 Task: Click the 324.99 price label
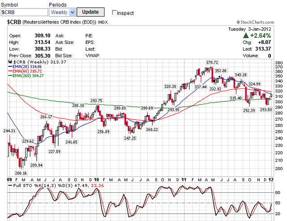pyautogui.click(x=254, y=84)
